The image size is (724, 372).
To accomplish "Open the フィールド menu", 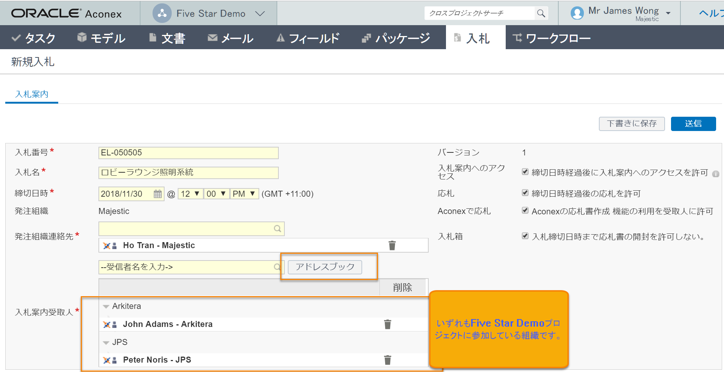I will point(308,38).
